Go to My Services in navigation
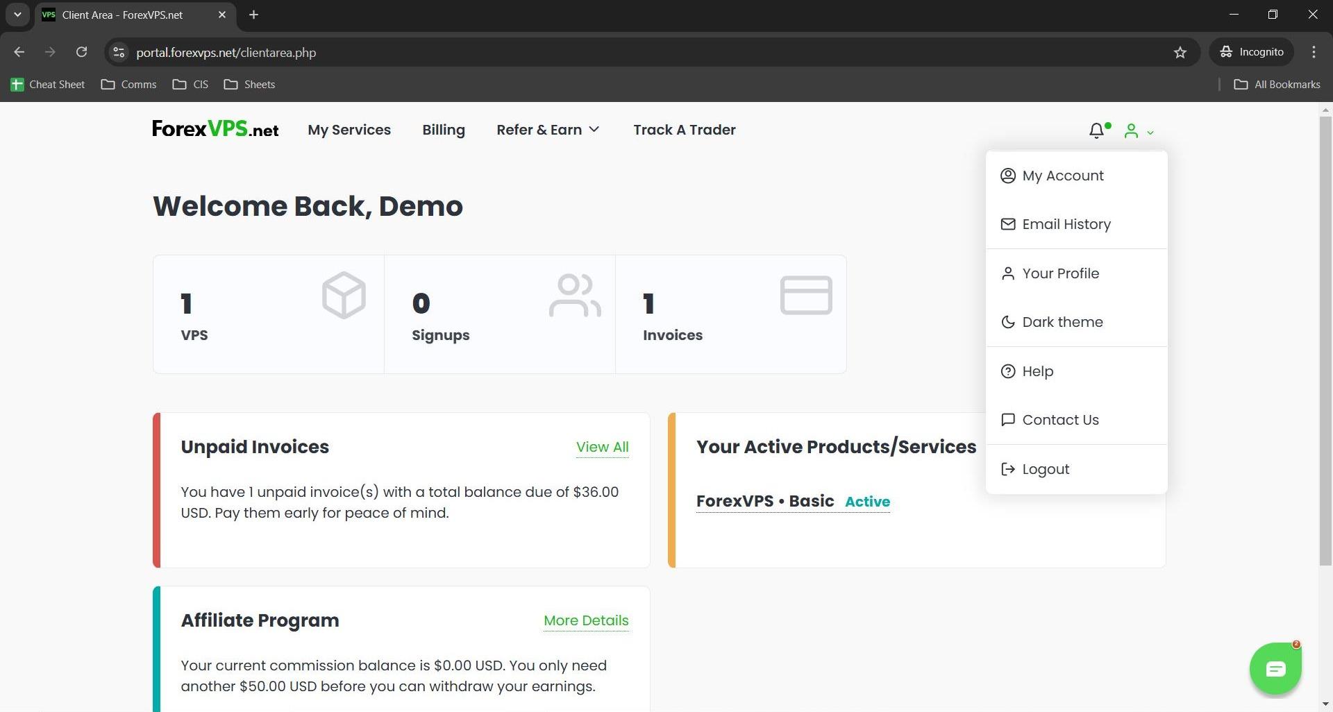The image size is (1333, 712). click(349, 130)
